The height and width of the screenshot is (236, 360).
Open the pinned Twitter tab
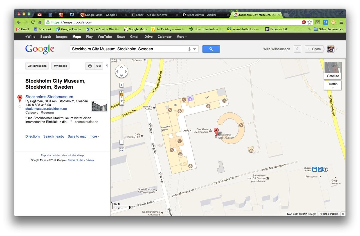[72, 15]
